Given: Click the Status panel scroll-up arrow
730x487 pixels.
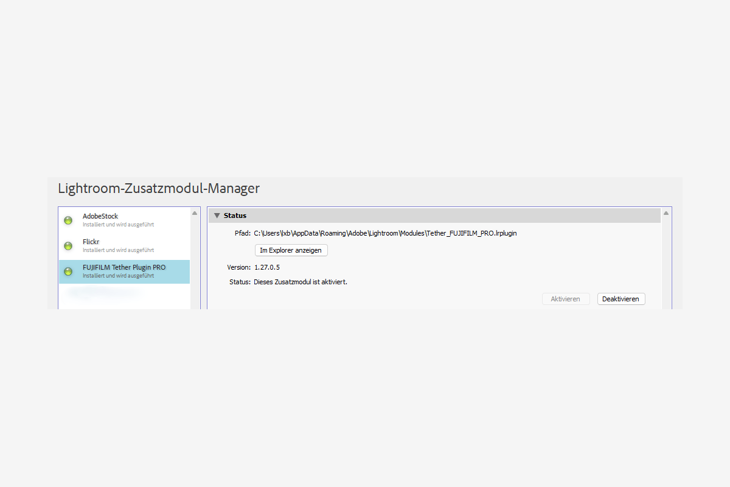Looking at the screenshot, I should 666,213.
